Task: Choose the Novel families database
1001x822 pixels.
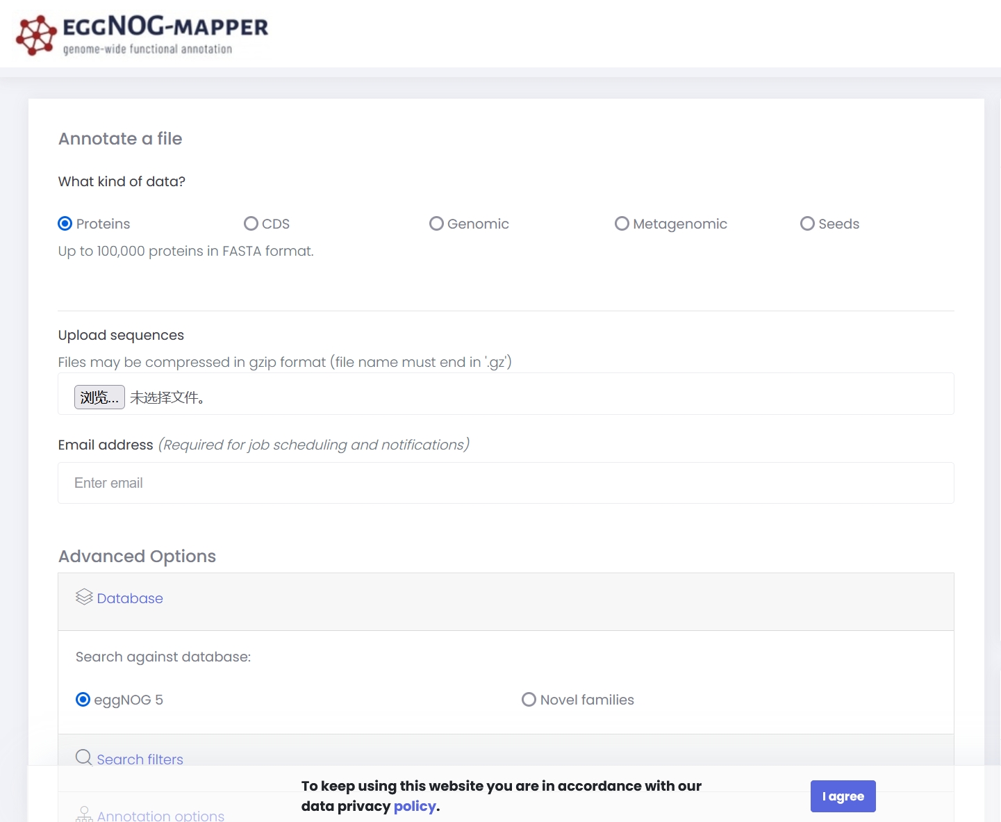Action: click(529, 700)
